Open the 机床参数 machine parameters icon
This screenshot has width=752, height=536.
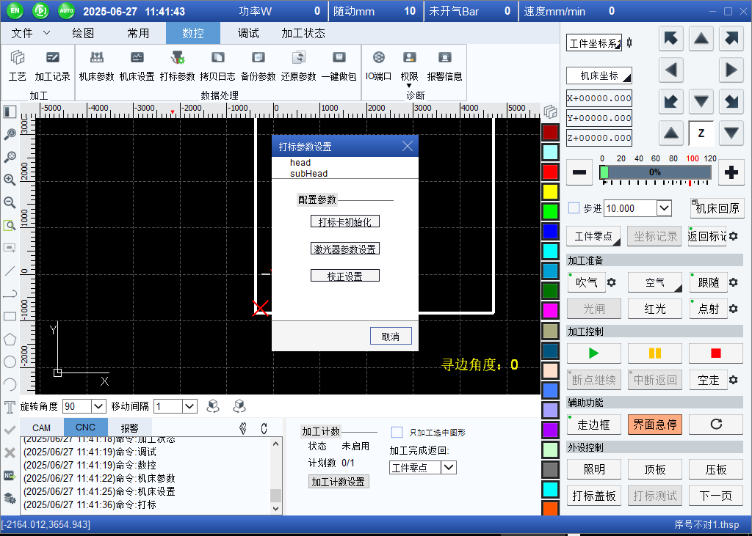point(96,65)
